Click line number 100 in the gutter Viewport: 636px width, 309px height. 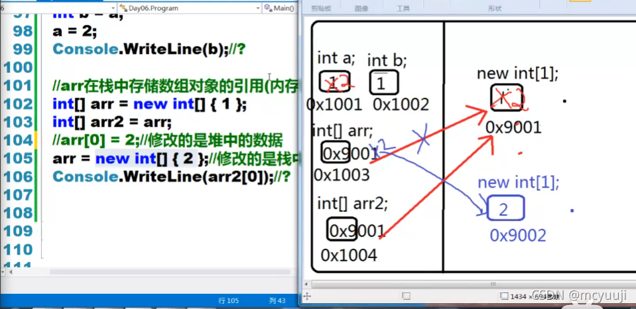[x=17, y=68]
